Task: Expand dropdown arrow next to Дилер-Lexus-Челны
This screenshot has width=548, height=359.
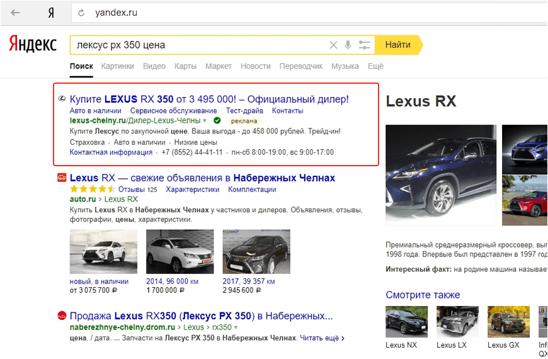Action: (x=205, y=120)
